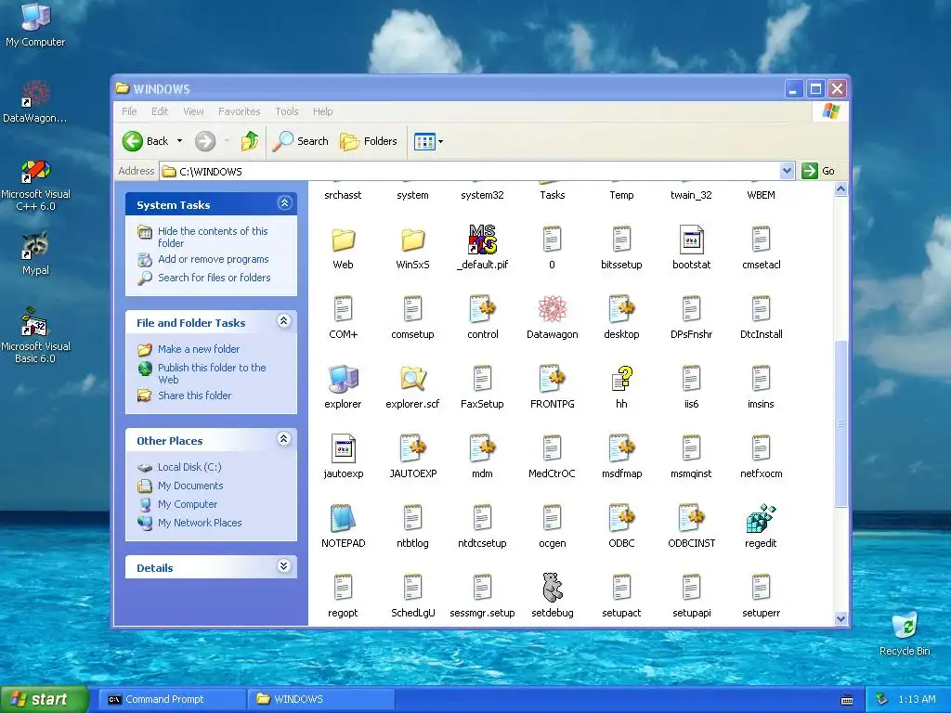Image resolution: width=951 pixels, height=713 pixels.
Task: Open My Network Places link
Action: coord(200,523)
